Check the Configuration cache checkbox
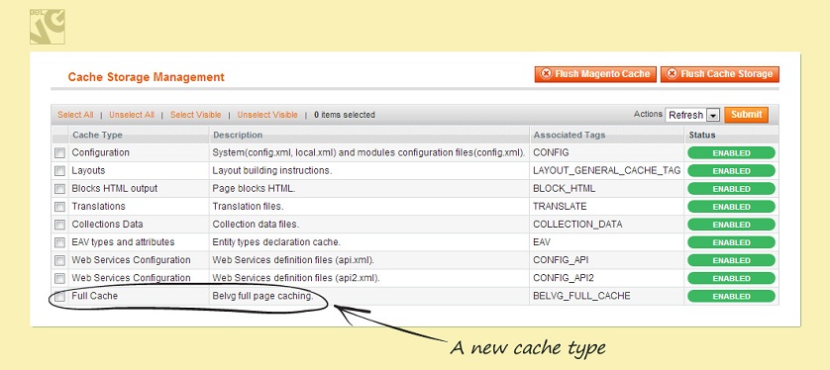Viewport: 830px width, 370px height. tap(59, 152)
